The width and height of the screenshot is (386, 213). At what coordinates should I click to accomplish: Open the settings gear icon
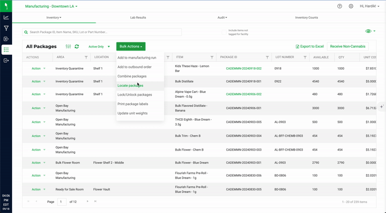tap(351, 6)
